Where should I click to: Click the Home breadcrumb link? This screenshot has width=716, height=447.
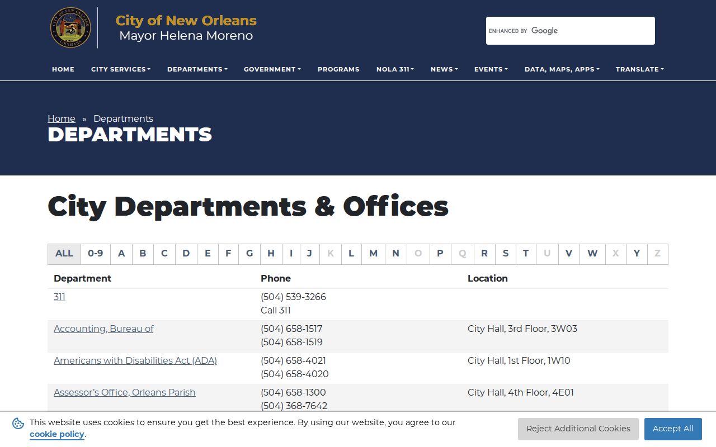(x=62, y=118)
